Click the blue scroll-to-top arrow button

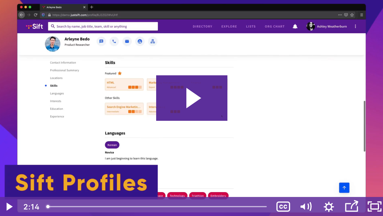point(344,188)
